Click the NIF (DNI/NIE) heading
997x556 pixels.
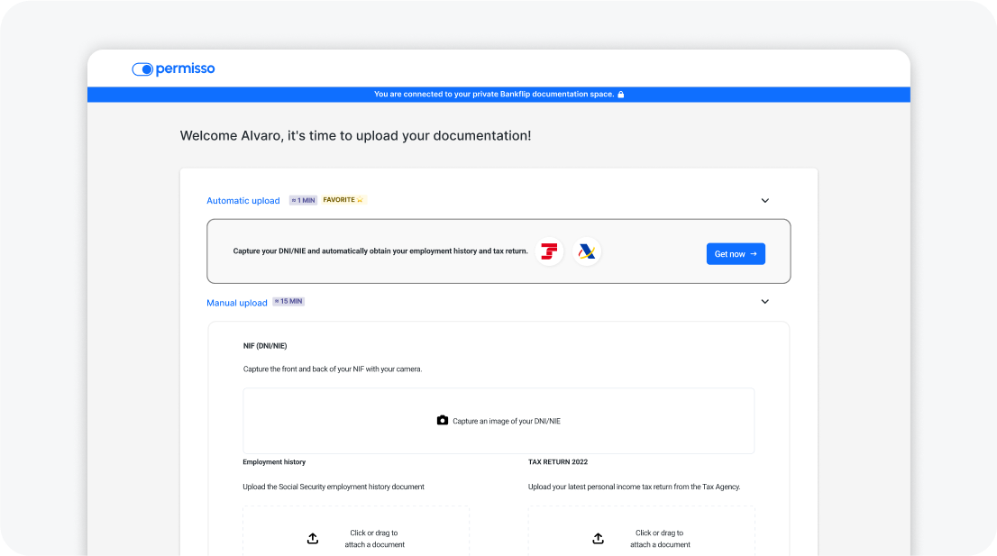coord(265,346)
